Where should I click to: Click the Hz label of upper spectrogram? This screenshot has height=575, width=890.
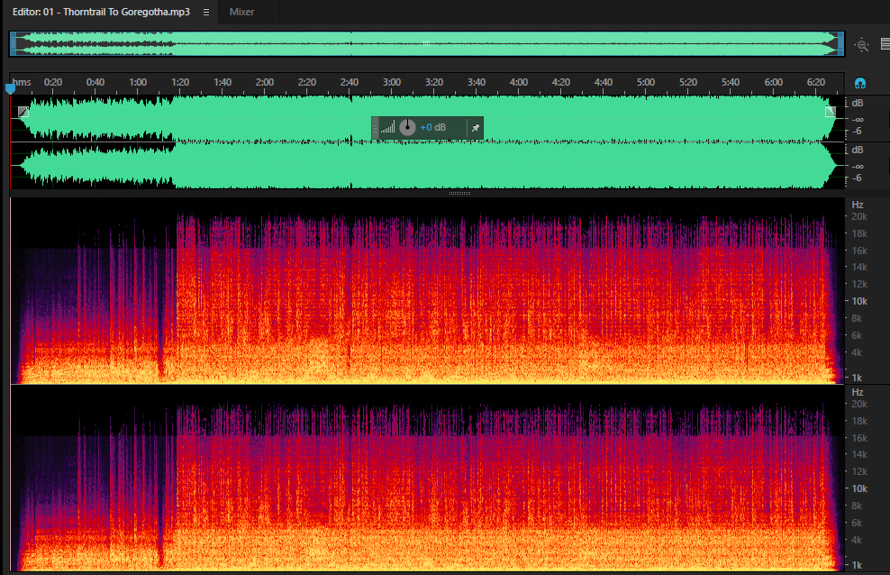pos(857,205)
